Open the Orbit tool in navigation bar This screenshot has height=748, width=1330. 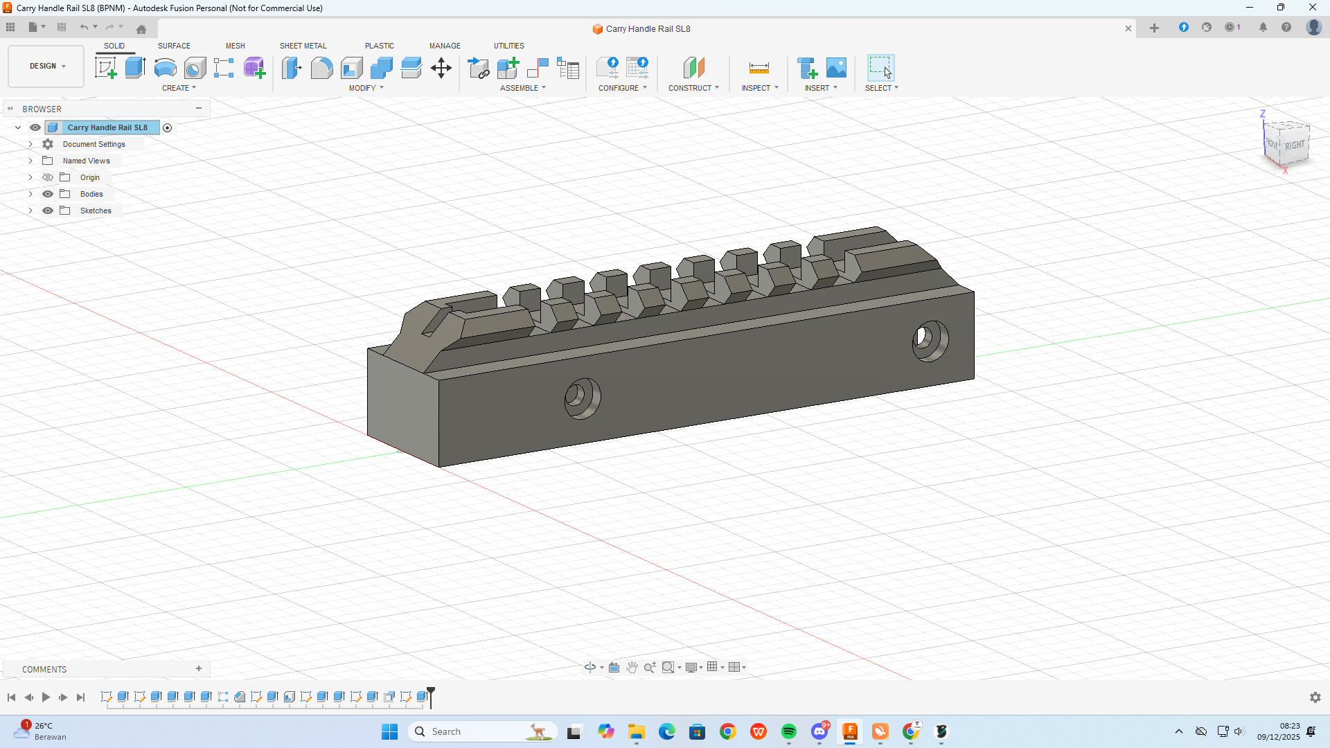[x=590, y=667]
